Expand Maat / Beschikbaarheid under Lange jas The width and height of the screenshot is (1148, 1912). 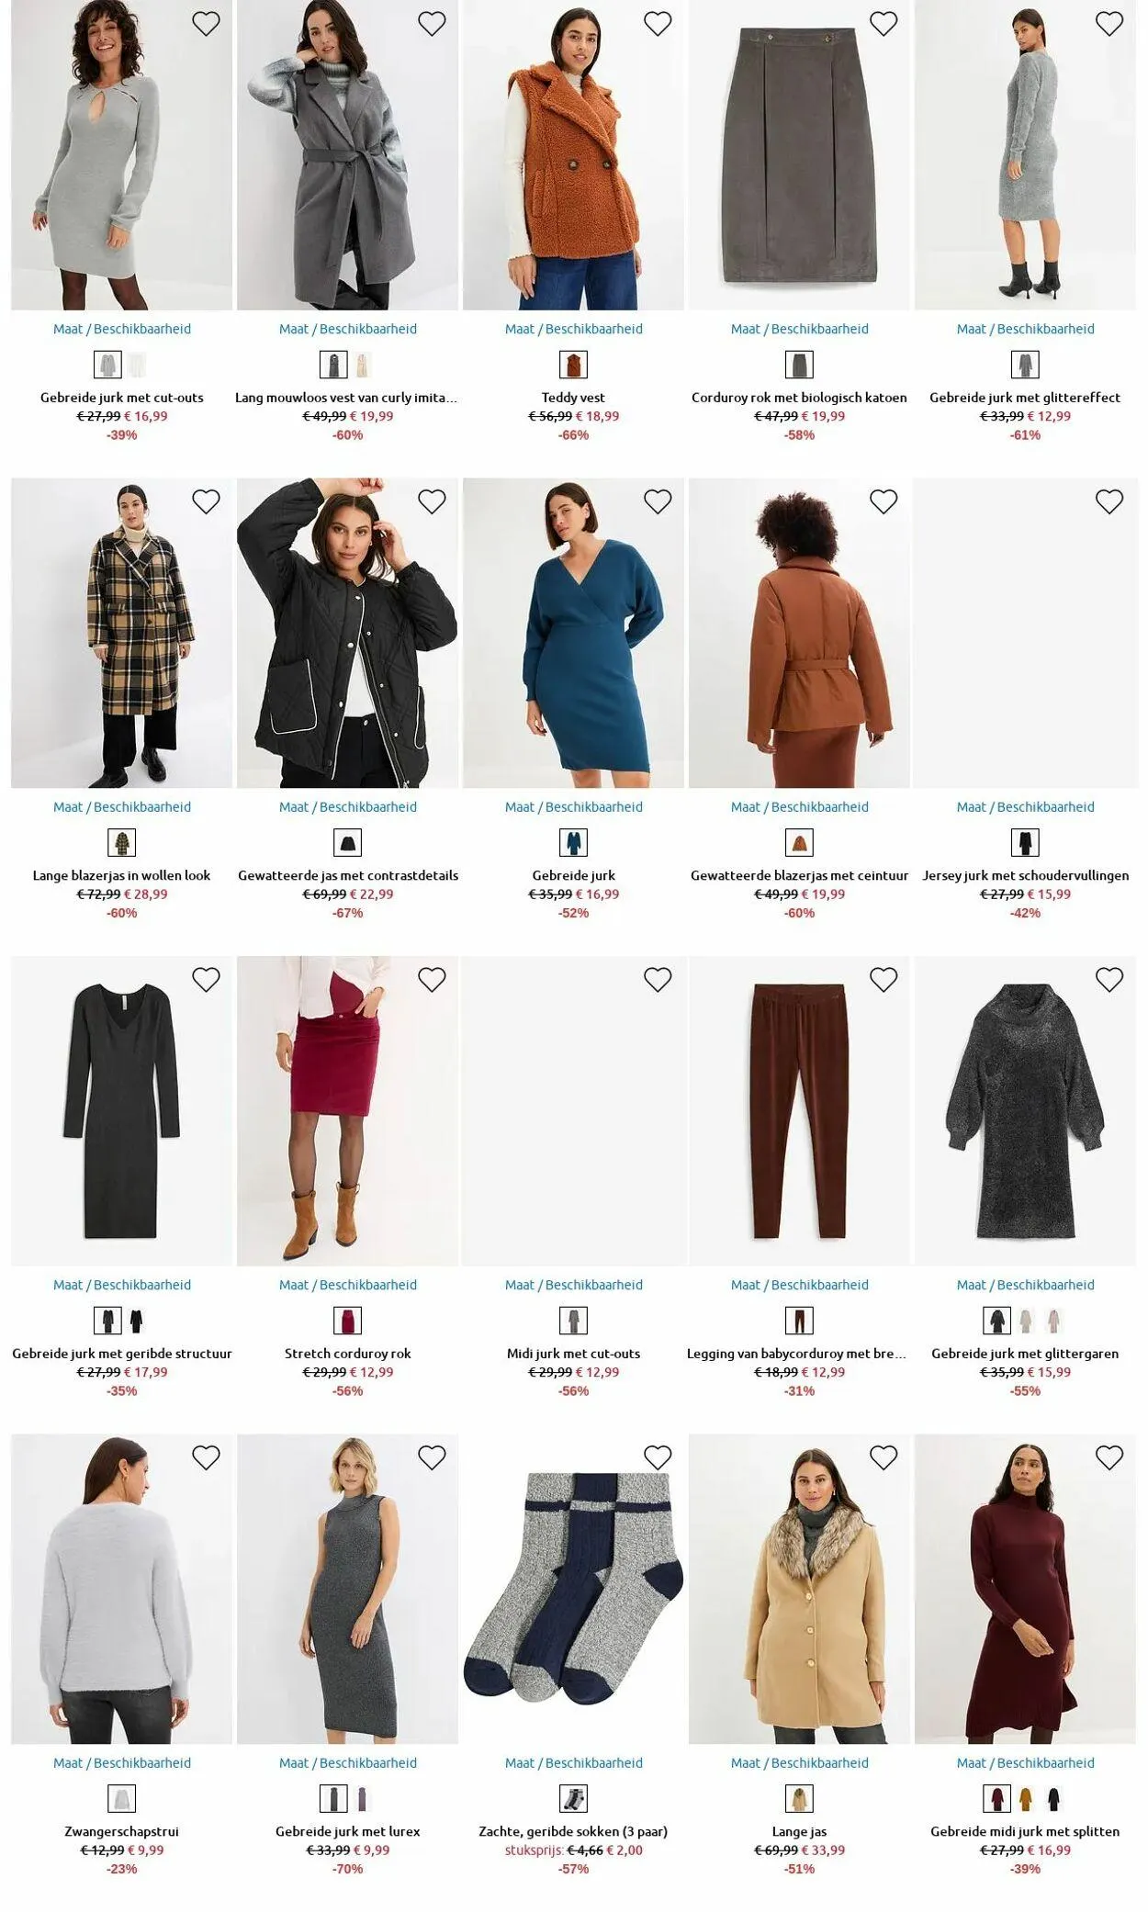pos(800,1762)
